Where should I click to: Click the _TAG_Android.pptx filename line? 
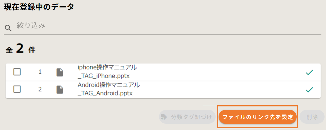pos(105,93)
